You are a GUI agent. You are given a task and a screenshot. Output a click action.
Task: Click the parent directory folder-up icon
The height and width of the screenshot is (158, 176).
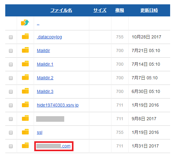pyautogui.click(x=25, y=23)
